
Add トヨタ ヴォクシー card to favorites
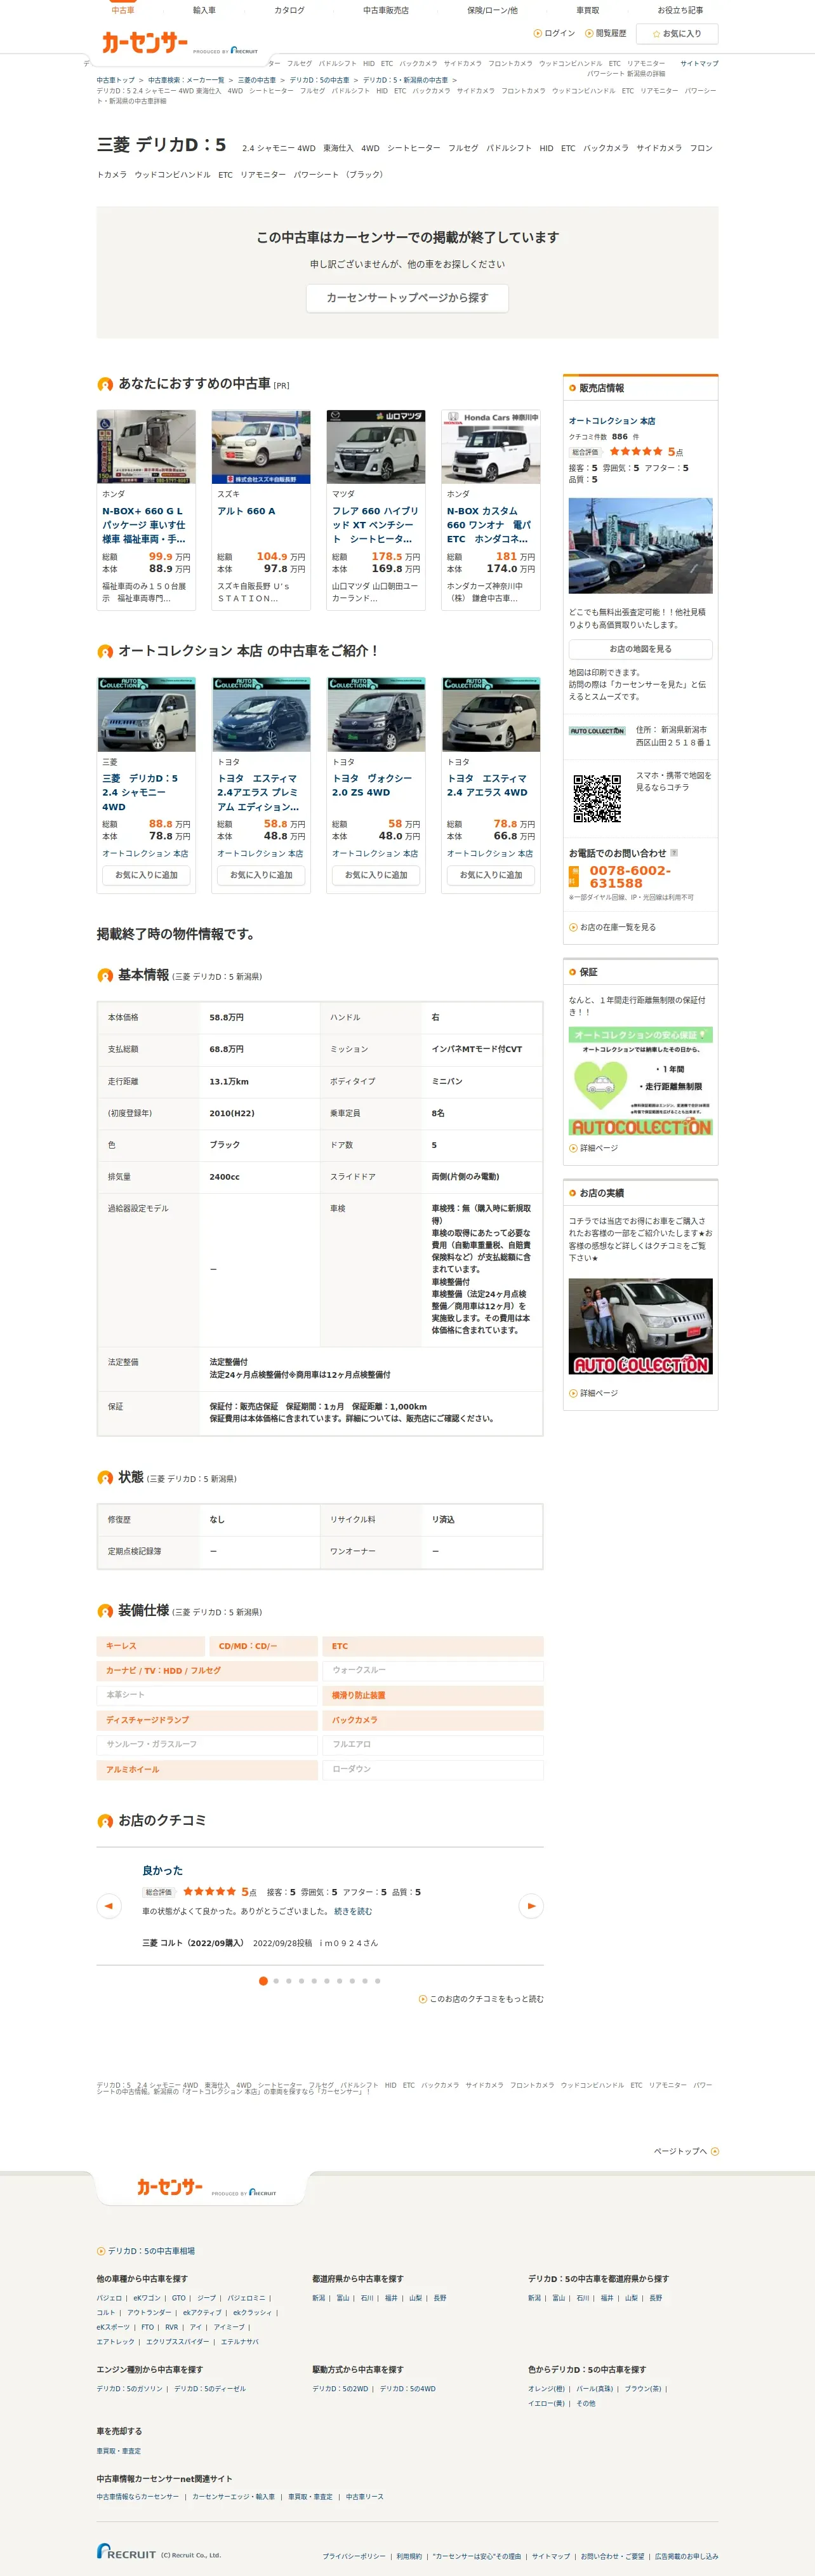pos(376,875)
